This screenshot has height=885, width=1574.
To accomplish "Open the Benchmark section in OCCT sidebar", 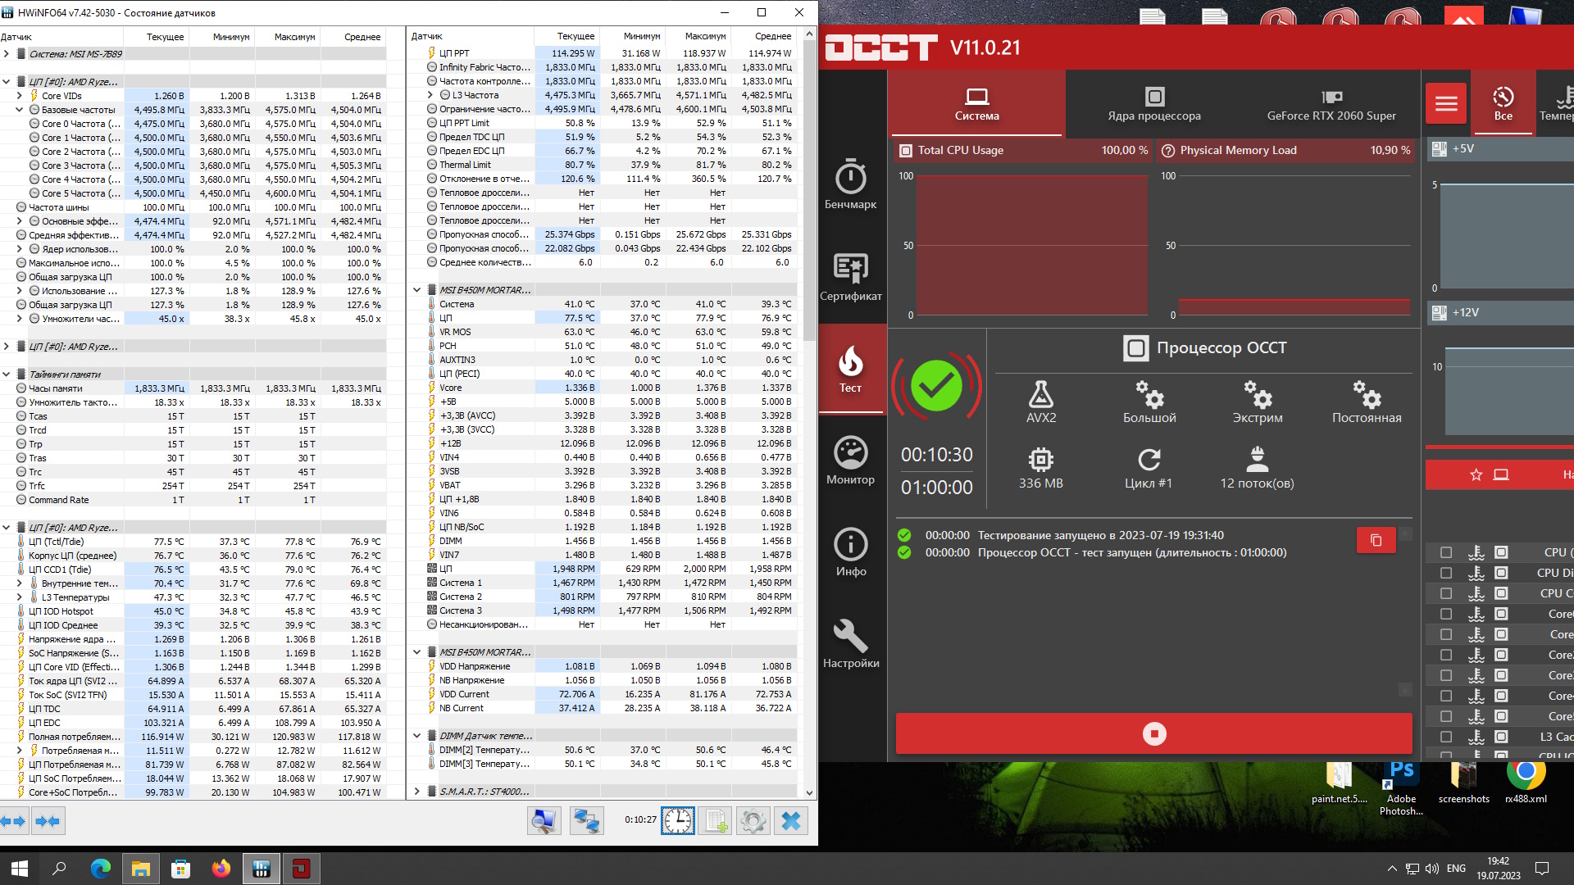I will coord(850,185).
